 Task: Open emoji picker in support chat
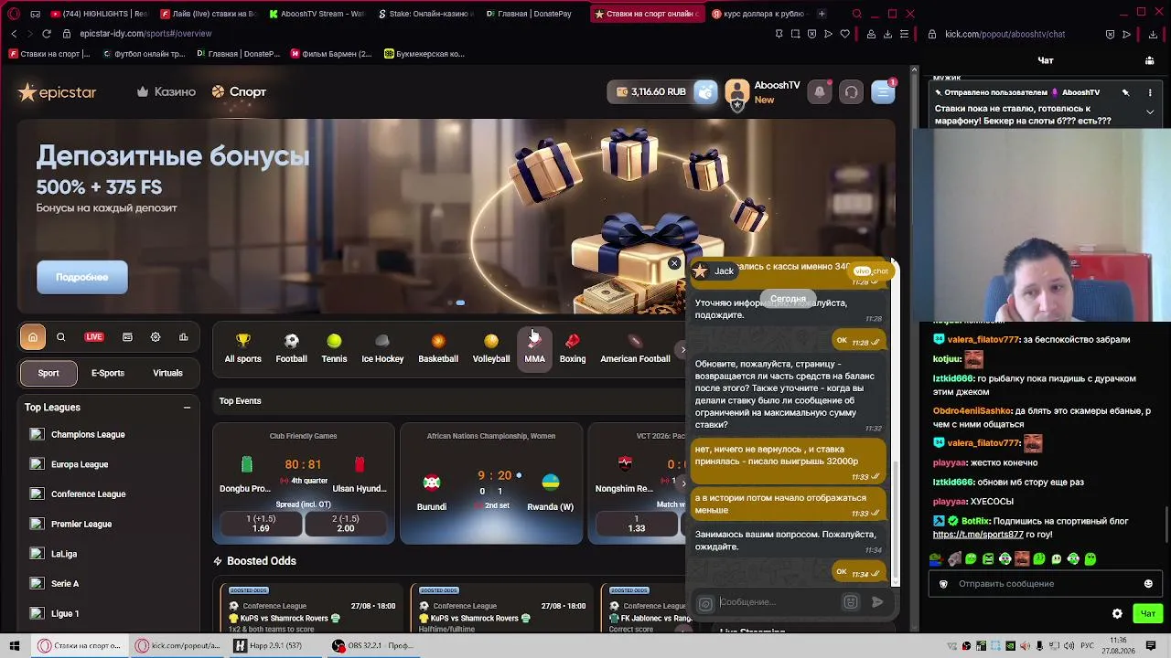[851, 602]
